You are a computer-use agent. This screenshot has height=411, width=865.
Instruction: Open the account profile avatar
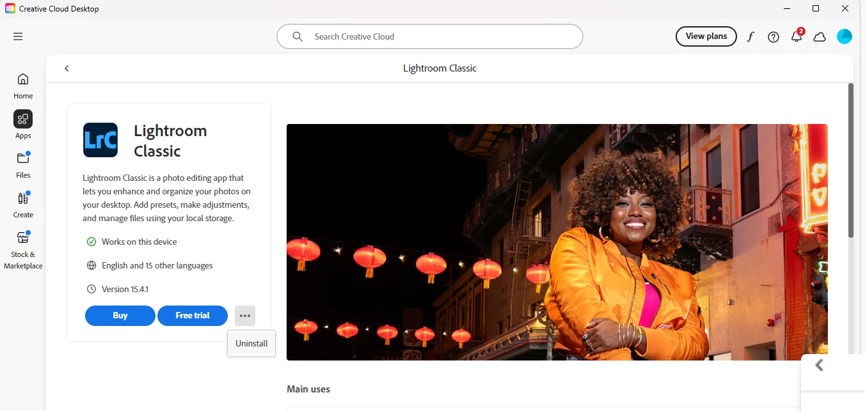coord(845,36)
